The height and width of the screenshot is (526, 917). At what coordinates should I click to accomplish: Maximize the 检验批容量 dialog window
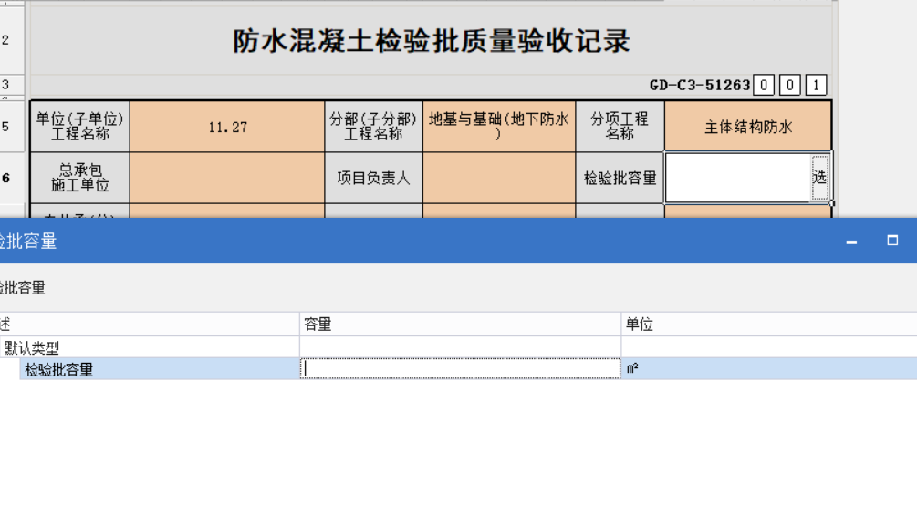(892, 241)
